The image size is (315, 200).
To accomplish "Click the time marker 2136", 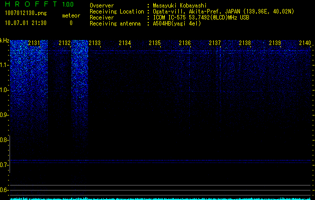I will point(185,43).
